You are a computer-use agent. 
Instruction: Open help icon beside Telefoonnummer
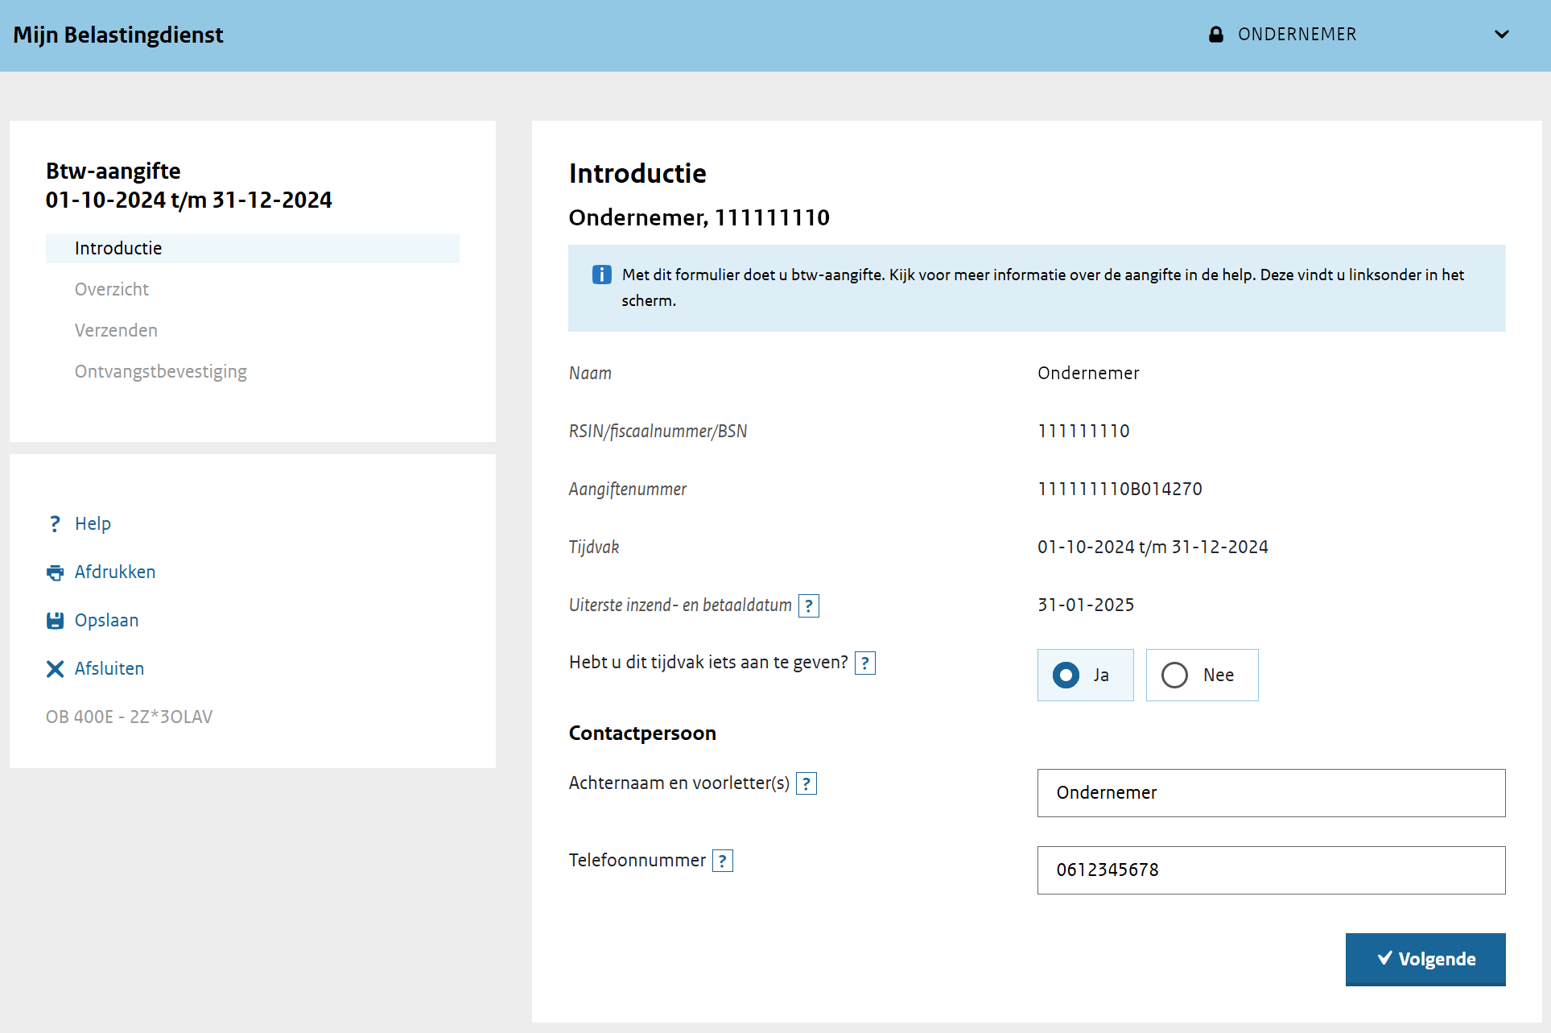tap(723, 861)
